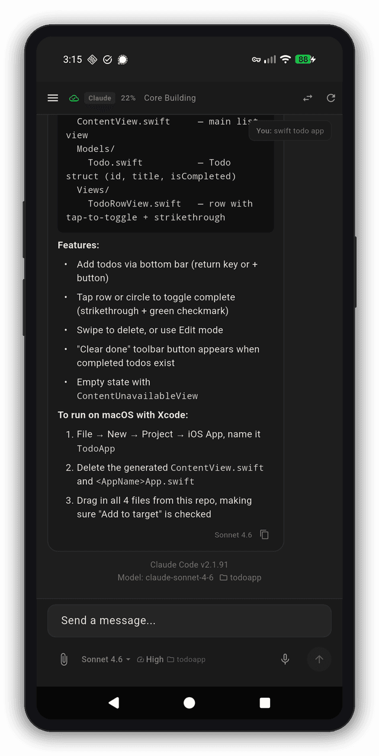Click the green Claude cloud status icon
Viewport: 379px width, 756px height.
73,97
